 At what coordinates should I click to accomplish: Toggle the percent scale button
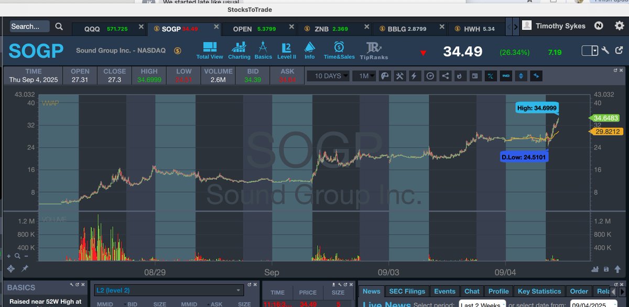[x=491, y=76]
